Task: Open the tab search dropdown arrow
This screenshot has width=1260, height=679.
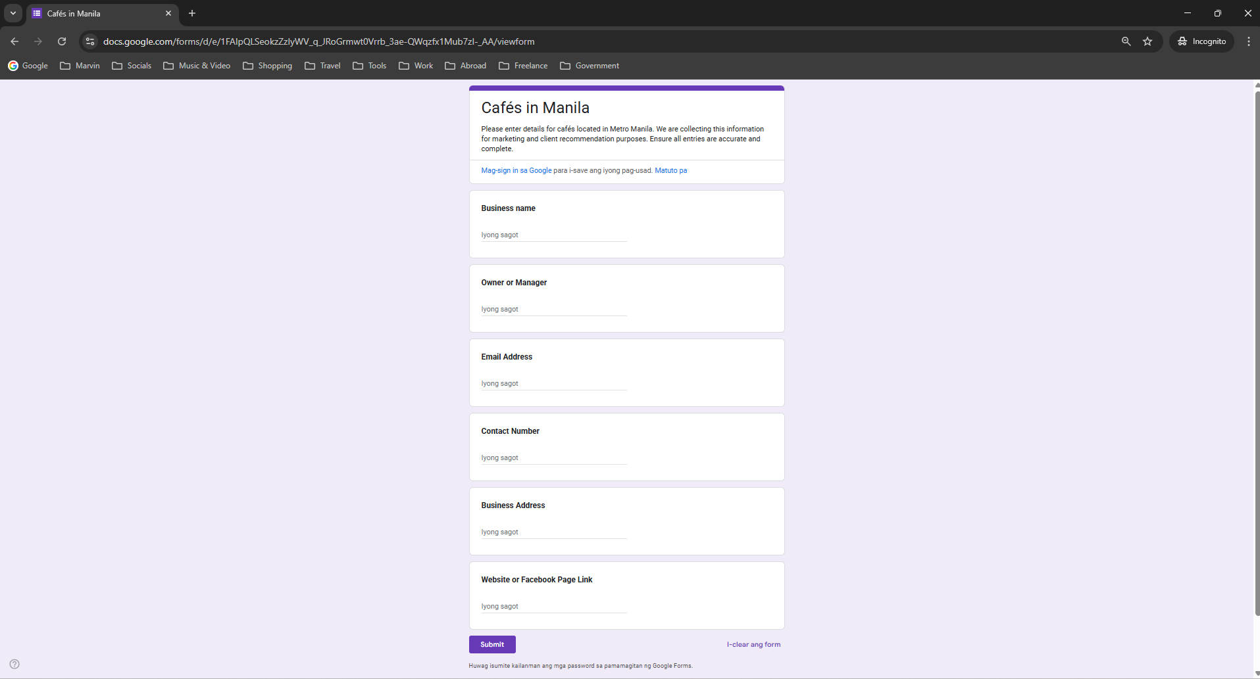Action: 13,13
